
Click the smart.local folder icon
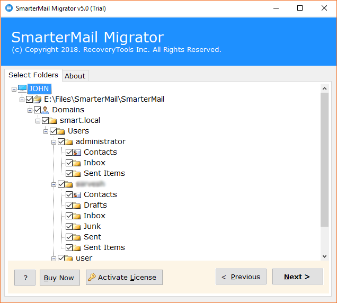pos(52,121)
